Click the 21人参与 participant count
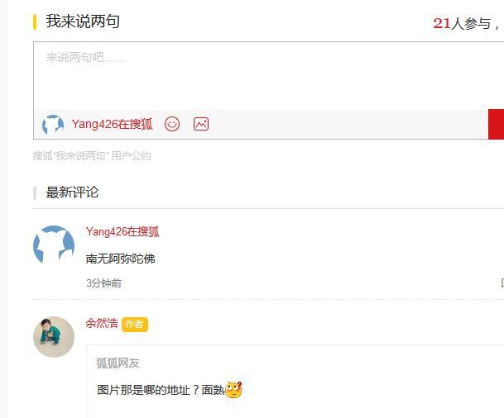 [462, 23]
